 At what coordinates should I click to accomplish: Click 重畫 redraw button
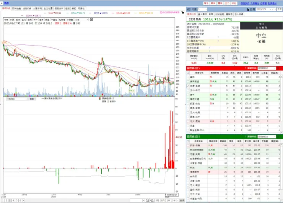coord(182,200)
